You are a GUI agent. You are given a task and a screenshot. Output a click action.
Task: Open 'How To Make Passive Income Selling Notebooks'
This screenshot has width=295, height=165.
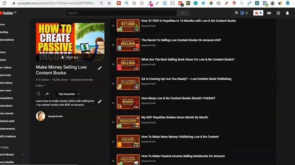click(x=183, y=156)
